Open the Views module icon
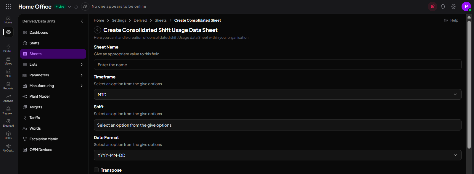474x174 pixels. point(8,61)
